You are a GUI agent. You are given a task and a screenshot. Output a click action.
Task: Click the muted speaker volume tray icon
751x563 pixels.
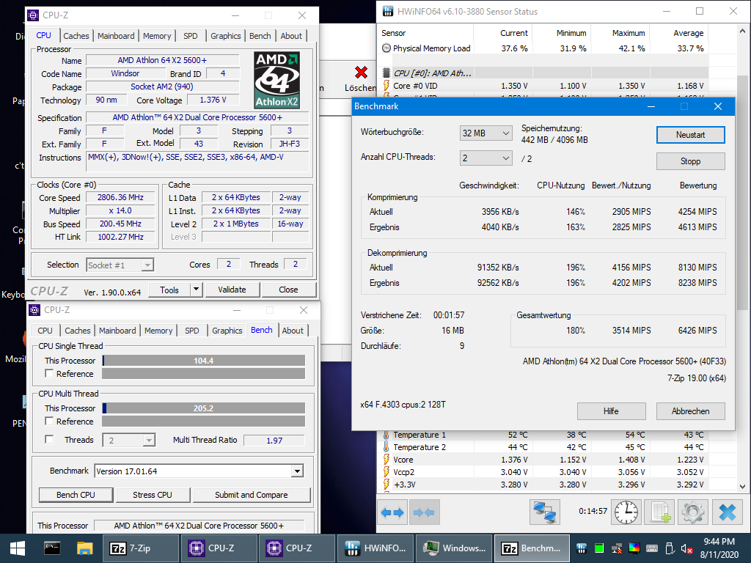(686, 548)
